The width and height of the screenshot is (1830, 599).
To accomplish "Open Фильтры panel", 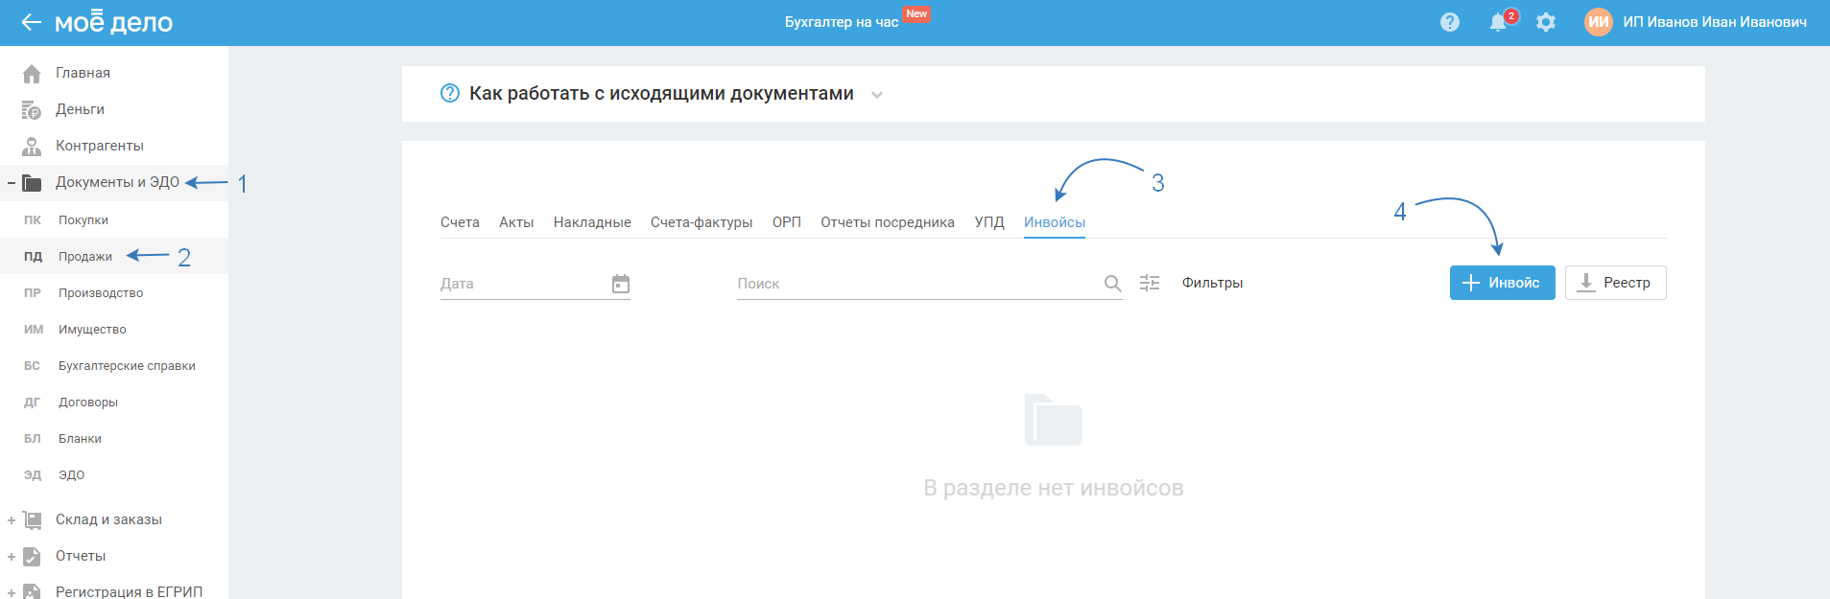I will point(1212,283).
